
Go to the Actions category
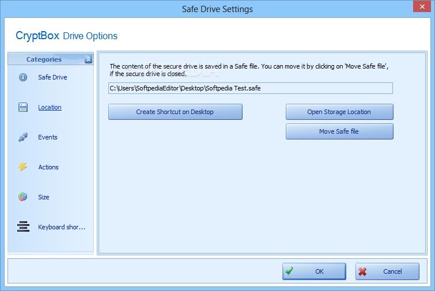(x=48, y=167)
